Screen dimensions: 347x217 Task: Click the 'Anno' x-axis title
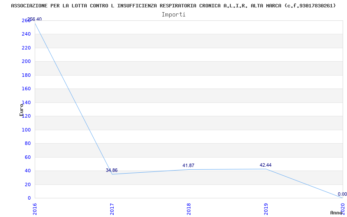(x=336, y=213)
